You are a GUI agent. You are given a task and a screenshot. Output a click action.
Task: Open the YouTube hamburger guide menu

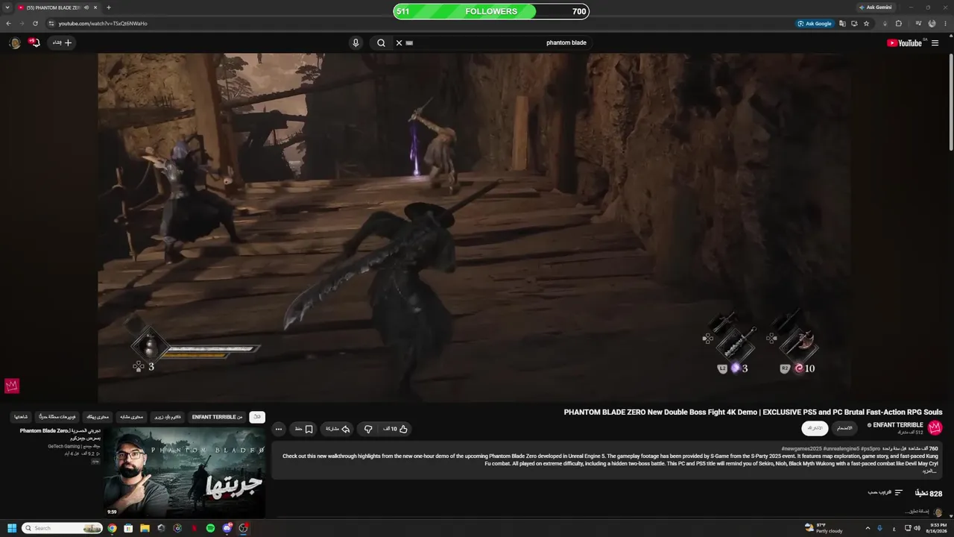tap(935, 43)
